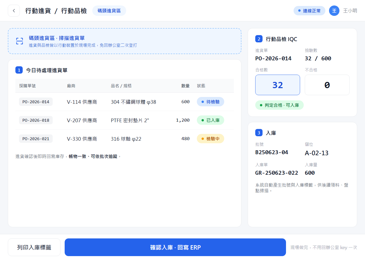This screenshot has width=365, height=260.
Task: Click item PTFE 密封墊片 2"
Action: (x=130, y=120)
